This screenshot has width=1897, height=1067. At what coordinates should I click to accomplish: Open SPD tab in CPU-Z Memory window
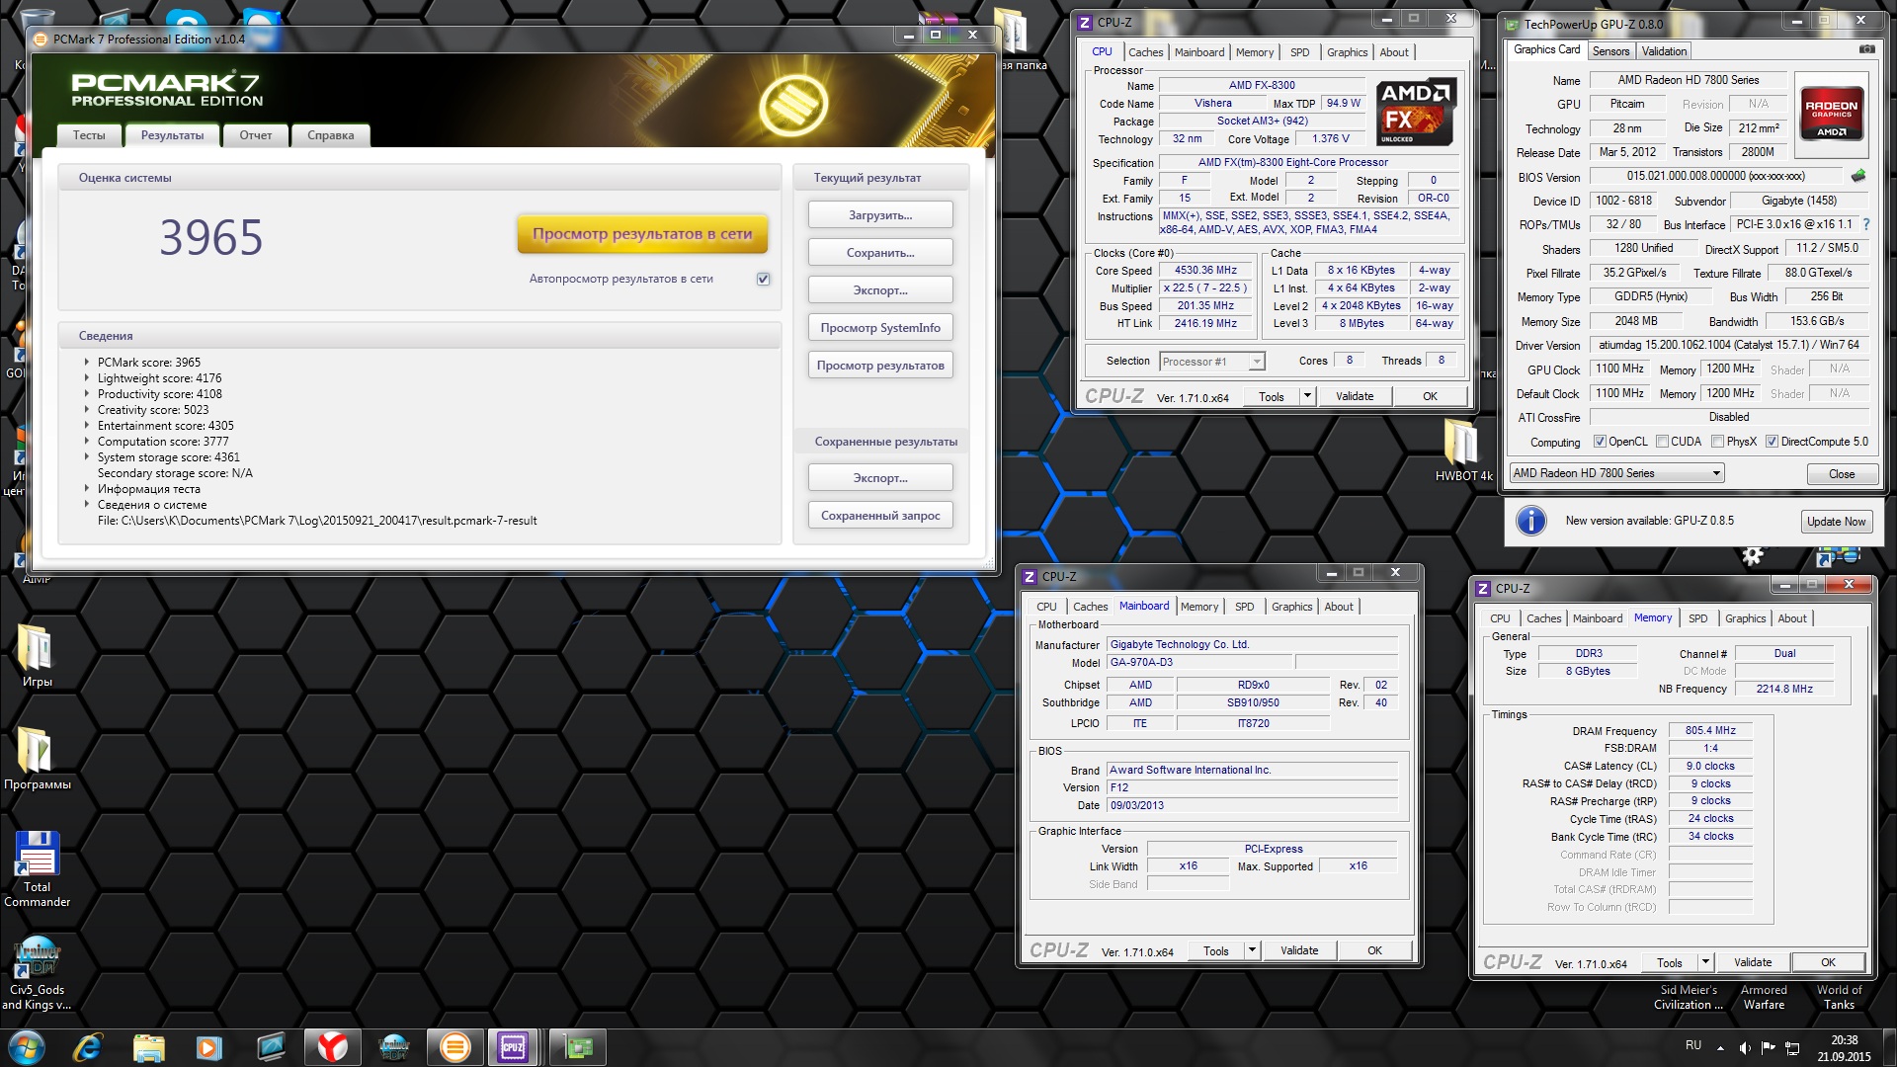click(x=1697, y=618)
